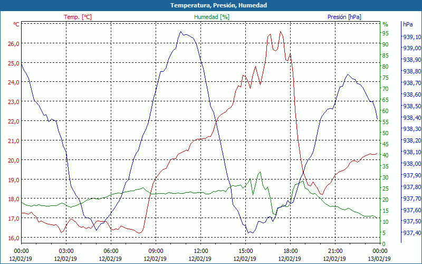The image size is (422, 264).
Task: Click pressure axis value "938,00"
Action: (x=412, y=164)
